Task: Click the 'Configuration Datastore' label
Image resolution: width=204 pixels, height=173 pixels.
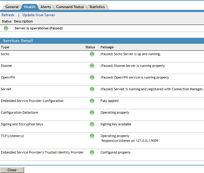Action: (19, 112)
